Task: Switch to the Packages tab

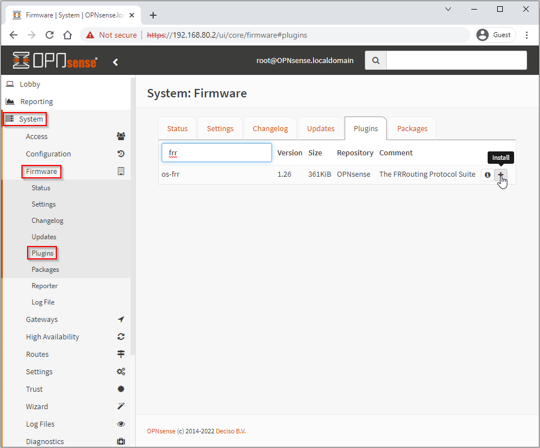Action: [412, 128]
